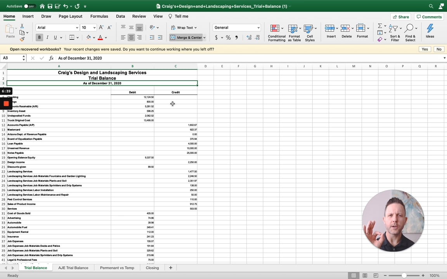This screenshot has height=279, width=447.
Task: Click the currency format dollar icon
Action: coord(216,37)
